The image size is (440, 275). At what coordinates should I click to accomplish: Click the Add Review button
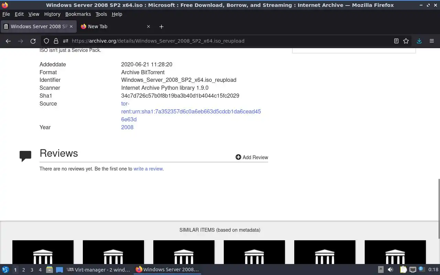point(252,157)
